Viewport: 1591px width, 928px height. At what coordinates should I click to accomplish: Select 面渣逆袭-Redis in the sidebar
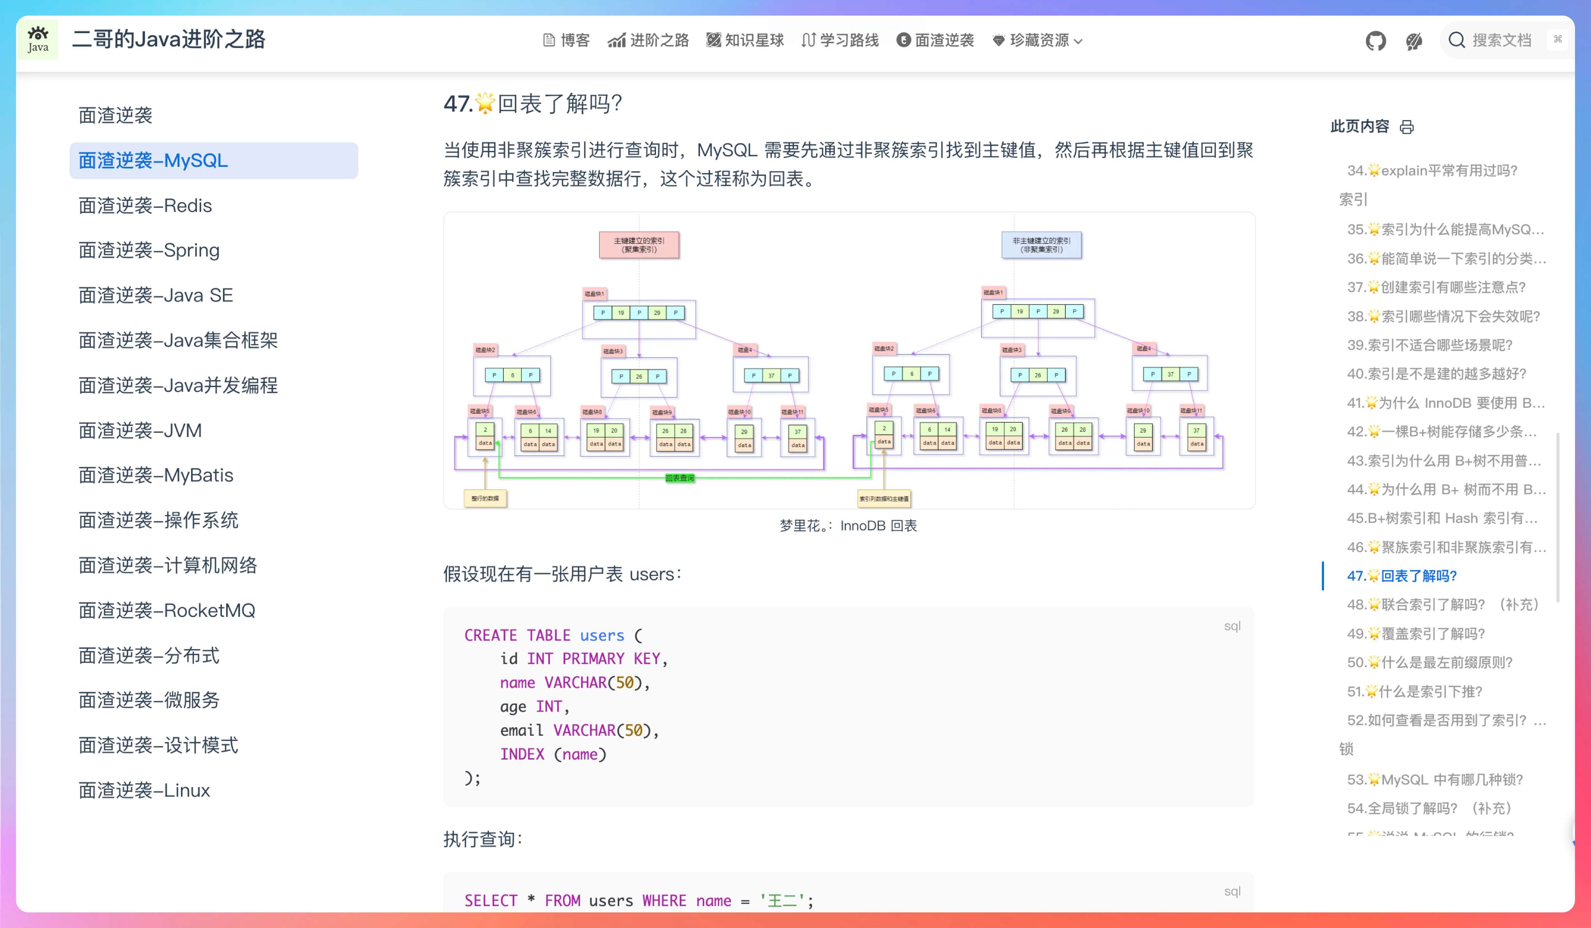tap(145, 206)
